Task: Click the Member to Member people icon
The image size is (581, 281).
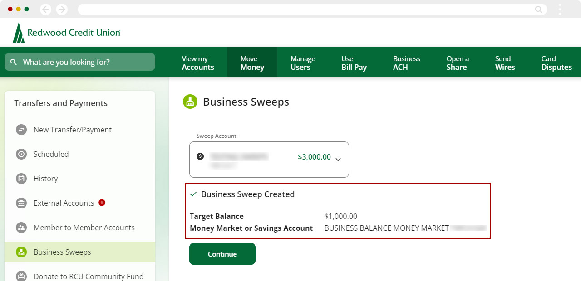Action: point(21,228)
